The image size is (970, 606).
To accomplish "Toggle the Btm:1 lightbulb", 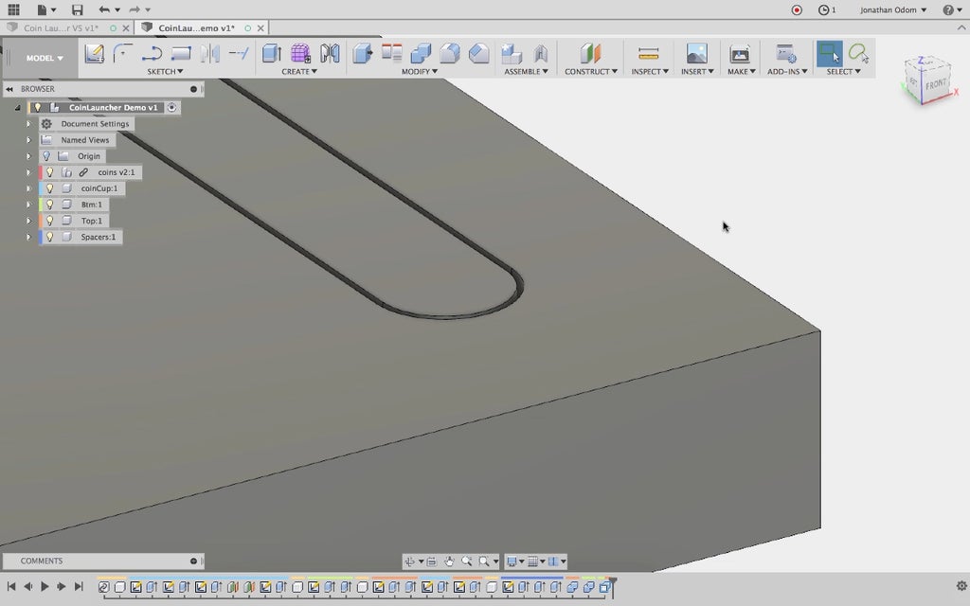I will (x=50, y=205).
